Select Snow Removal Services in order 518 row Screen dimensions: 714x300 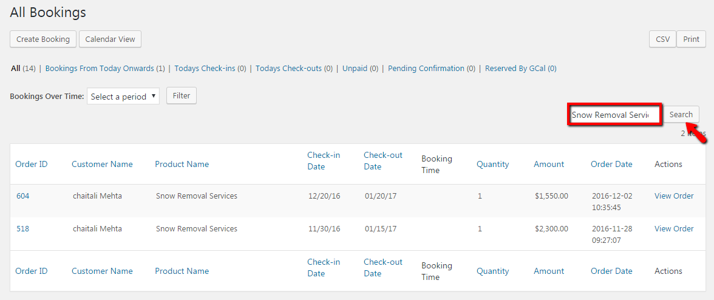tap(196, 229)
